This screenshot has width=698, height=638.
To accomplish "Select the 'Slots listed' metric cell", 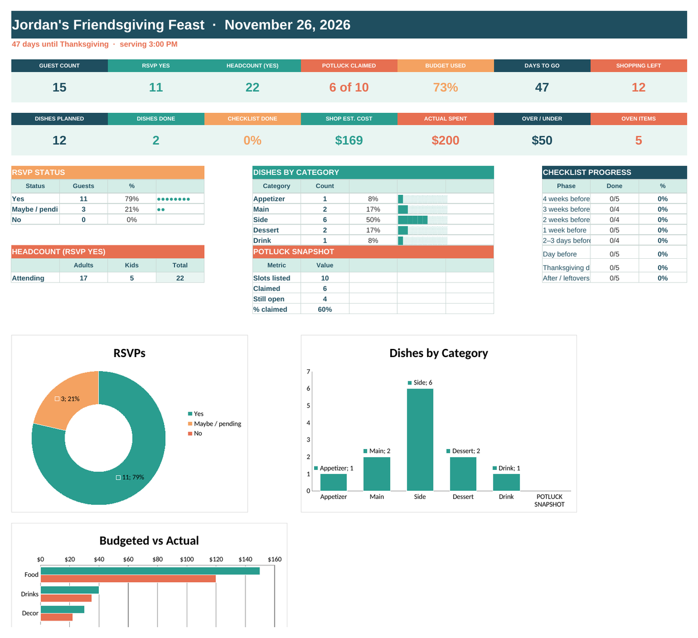I will click(276, 278).
